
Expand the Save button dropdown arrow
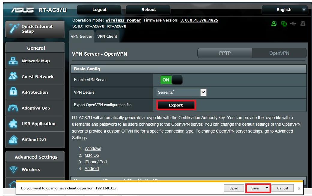(x=267, y=188)
